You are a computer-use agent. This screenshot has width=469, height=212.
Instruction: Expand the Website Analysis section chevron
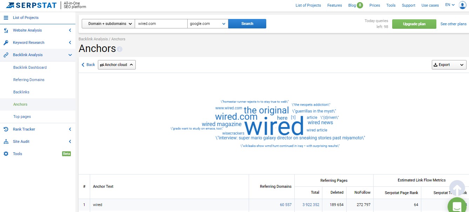(70, 30)
